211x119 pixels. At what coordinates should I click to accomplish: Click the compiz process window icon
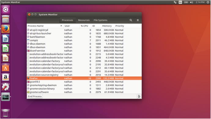[28, 40]
